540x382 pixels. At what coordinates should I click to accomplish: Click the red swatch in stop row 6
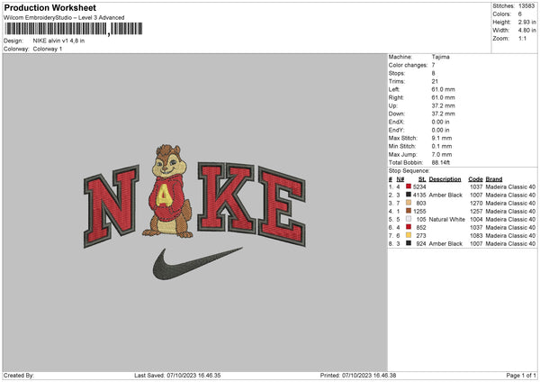click(409, 227)
